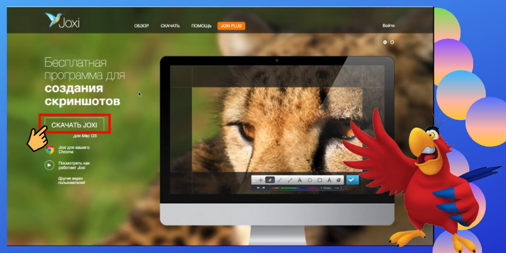Open the СКАЧАТЬ navigation item

point(170,26)
